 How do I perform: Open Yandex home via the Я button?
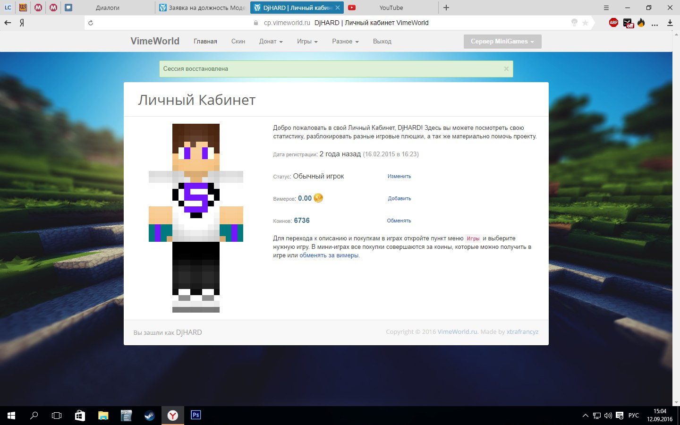pyautogui.click(x=22, y=23)
